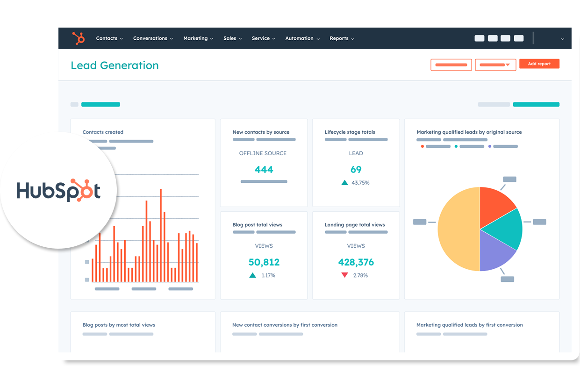Expand the Reports dropdown menu
Viewport: 580px width, 380px height.
pos(342,38)
